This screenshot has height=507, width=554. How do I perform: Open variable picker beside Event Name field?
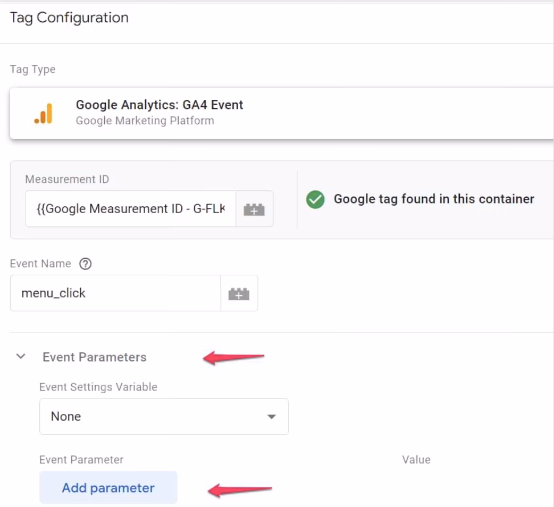(x=239, y=293)
